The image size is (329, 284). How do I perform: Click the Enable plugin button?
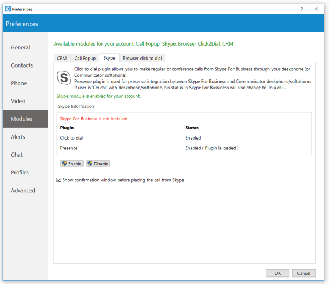coord(72,164)
